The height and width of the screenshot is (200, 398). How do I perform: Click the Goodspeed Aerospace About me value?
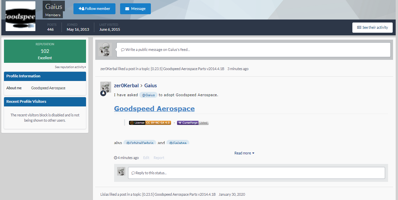[x=48, y=88]
